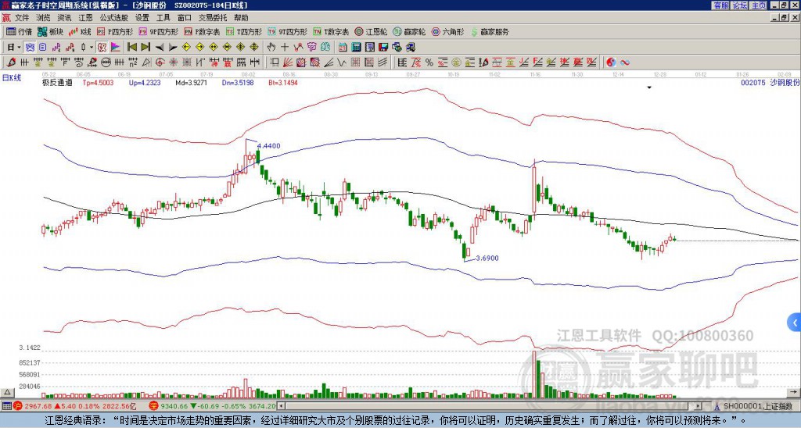The image size is (801, 428).
Task: Open the 9P四方形 tool
Action: pos(159,31)
